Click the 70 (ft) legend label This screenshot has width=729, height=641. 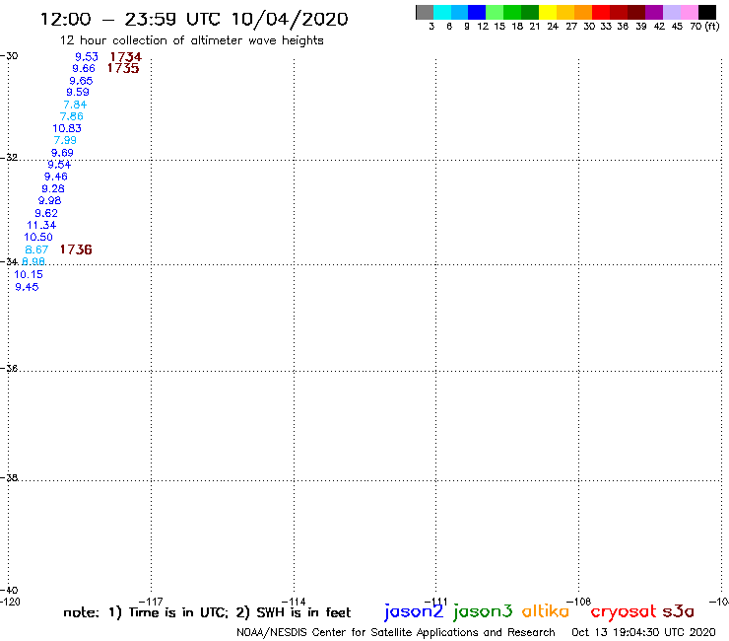click(x=704, y=26)
